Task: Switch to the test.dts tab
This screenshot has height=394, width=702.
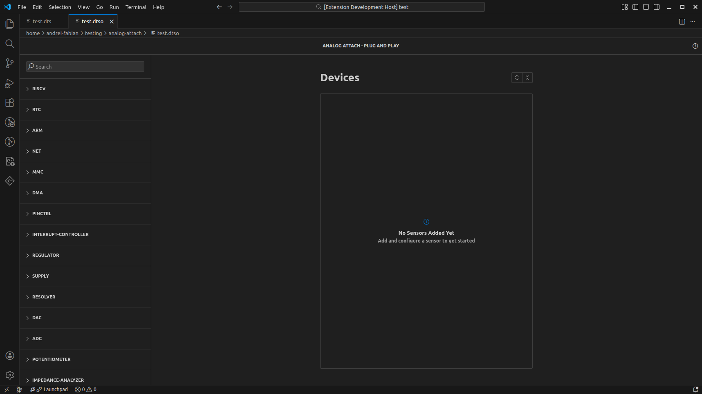Action: coord(42,21)
